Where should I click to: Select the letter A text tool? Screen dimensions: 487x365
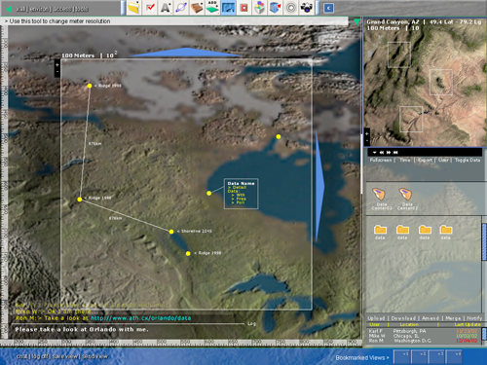click(166, 8)
